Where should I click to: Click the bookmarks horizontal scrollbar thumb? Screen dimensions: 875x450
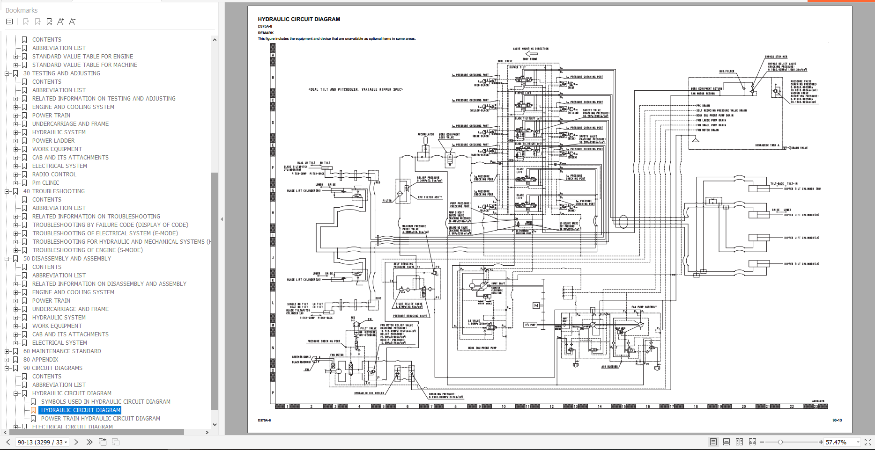tap(96, 432)
